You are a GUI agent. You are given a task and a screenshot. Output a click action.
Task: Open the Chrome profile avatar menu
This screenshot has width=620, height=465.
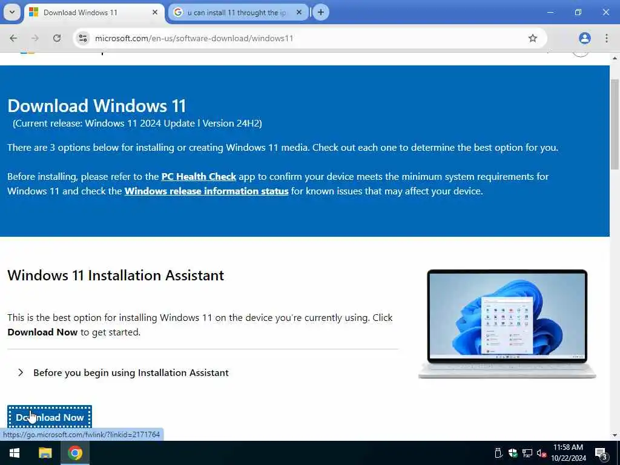tap(584, 38)
